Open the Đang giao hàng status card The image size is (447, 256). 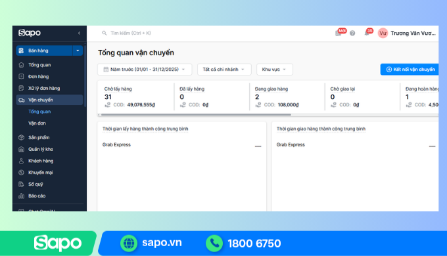click(287, 96)
